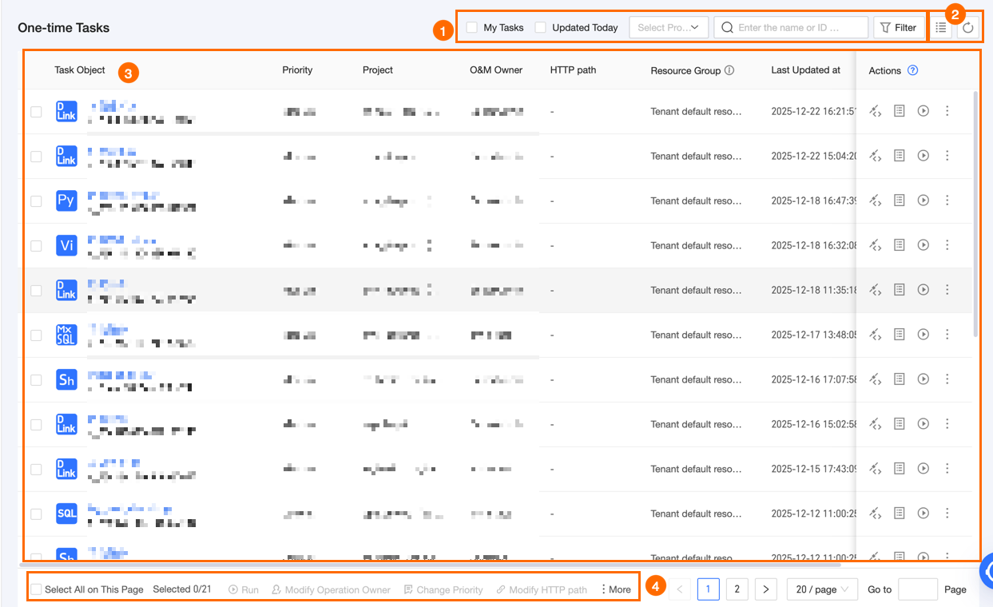Viewport: 993px width, 607px height.
Task: Click Change Priority in bottom bar
Action: click(443, 589)
